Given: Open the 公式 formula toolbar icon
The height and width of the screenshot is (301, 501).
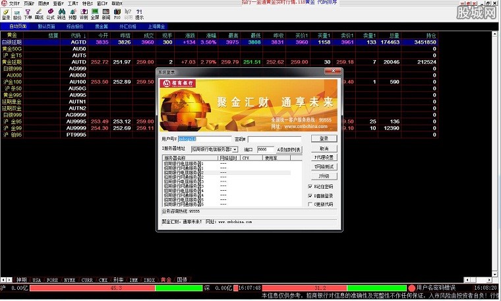Looking at the screenshot, I should [x=51, y=14].
